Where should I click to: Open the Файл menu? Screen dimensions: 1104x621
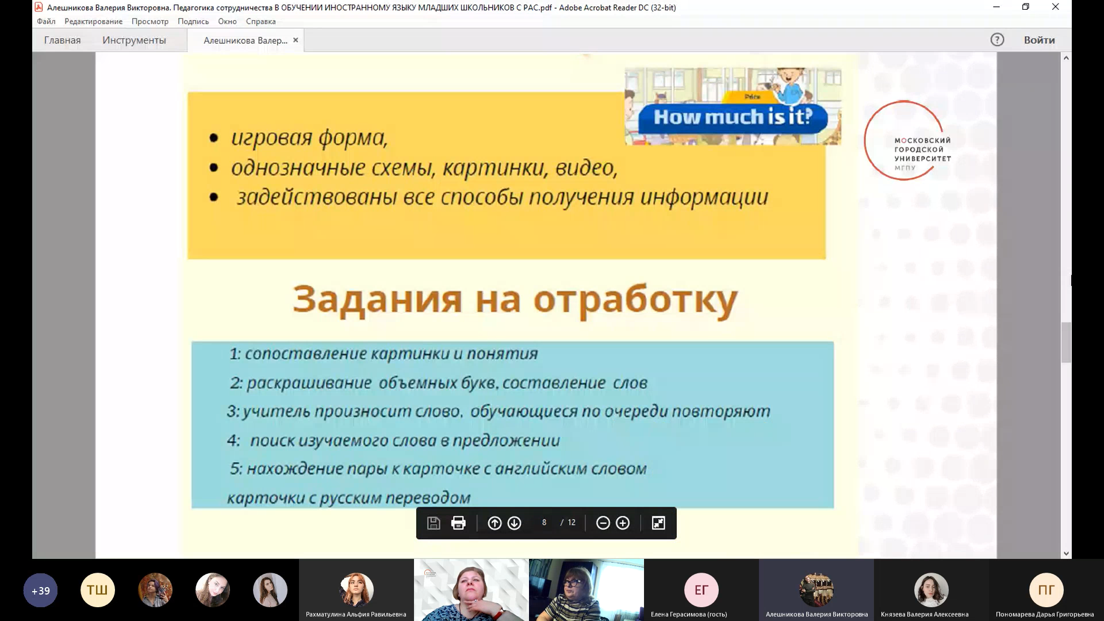click(x=46, y=21)
